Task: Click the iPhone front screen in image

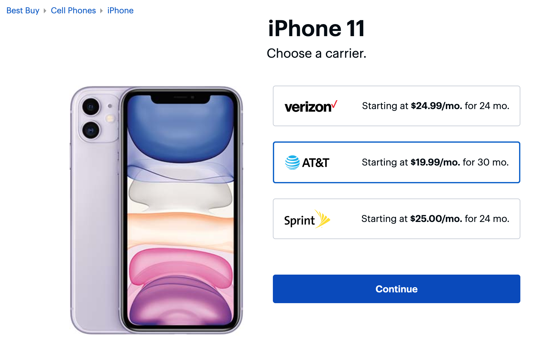Action: (181, 210)
